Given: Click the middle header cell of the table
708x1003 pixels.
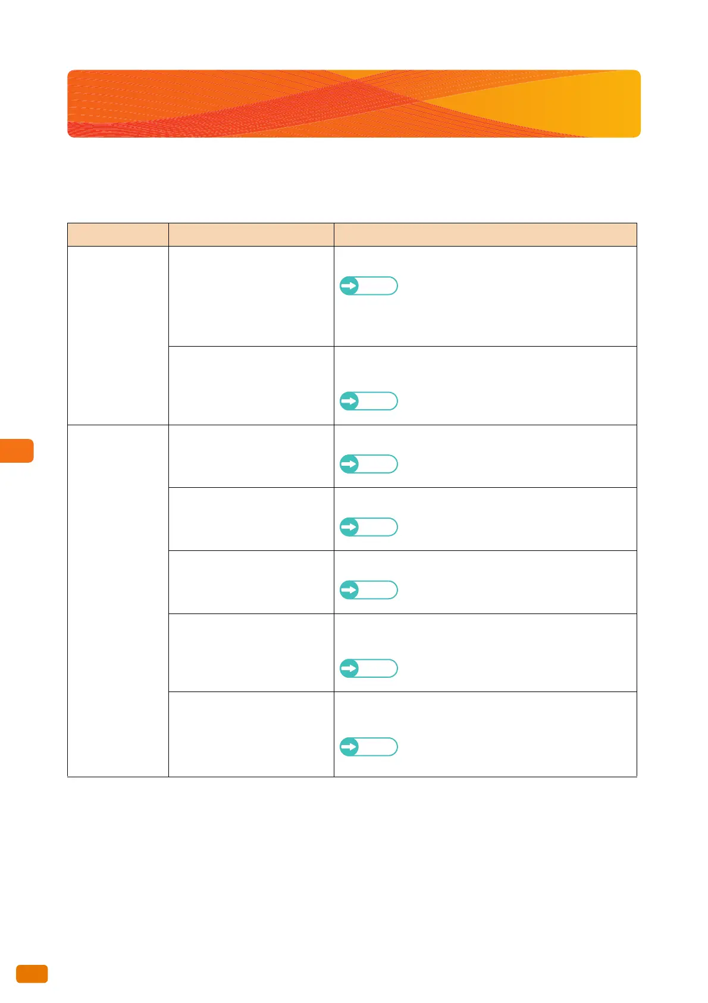Looking at the screenshot, I should point(251,235).
